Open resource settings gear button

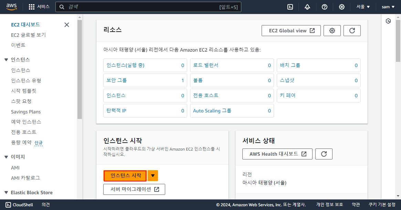(x=332, y=31)
